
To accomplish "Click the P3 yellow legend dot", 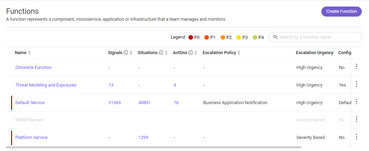I will click(239, 37).
